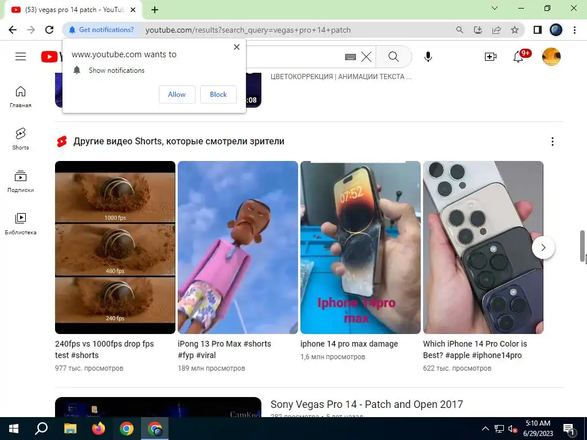Click the page vertical scrollbar thumb
Image resolution: width=587 pixels, height=440 pixels.
click(x=582, y=246)
